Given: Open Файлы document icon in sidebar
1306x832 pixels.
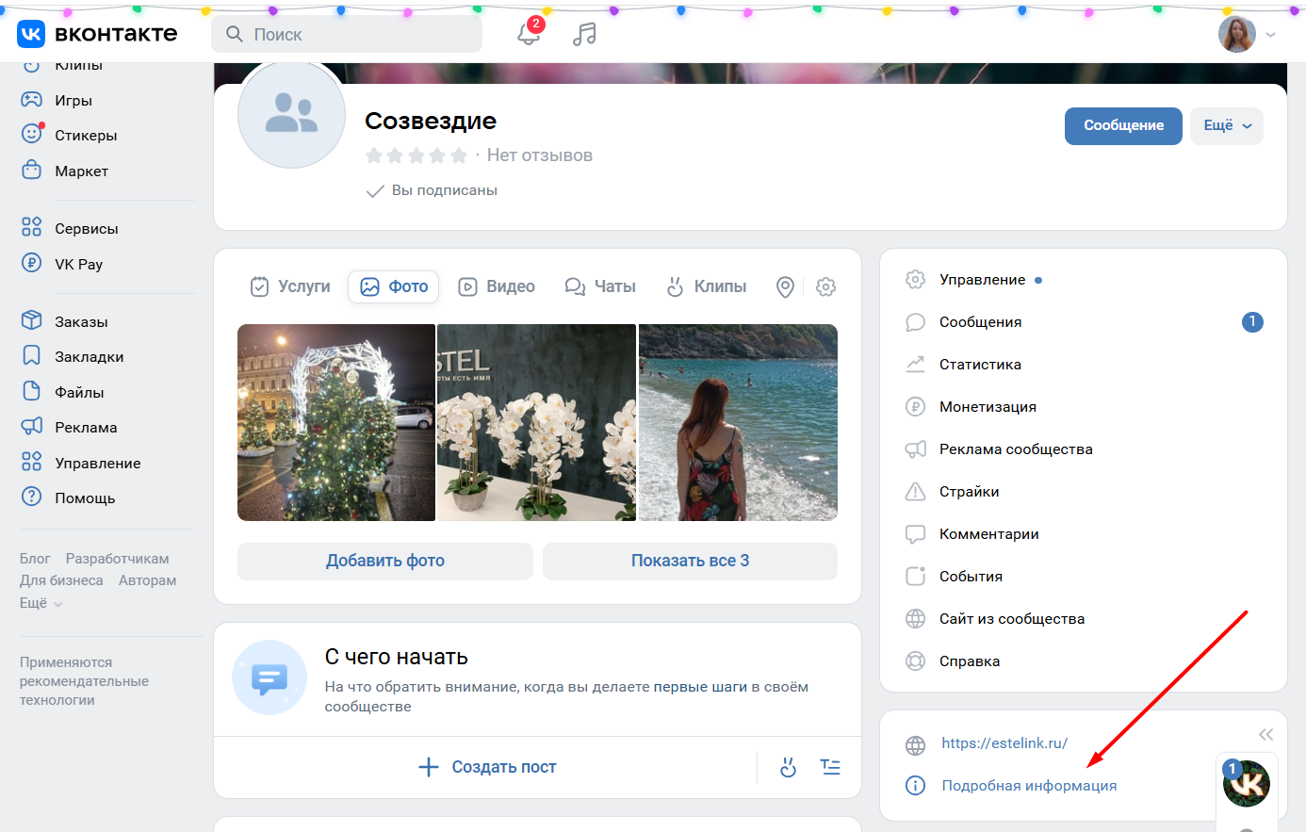Looking at the screenshot, I should coord(32,392).
